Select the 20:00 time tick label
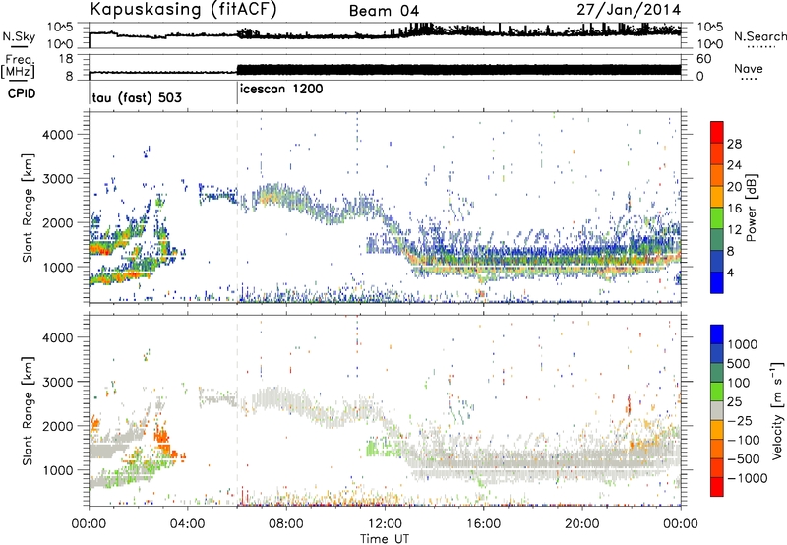Screen dimensions: 787x545 (581, 524)
